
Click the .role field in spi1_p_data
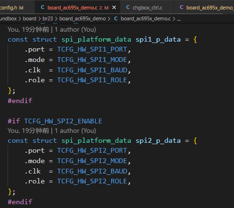(x=35, y=80)
